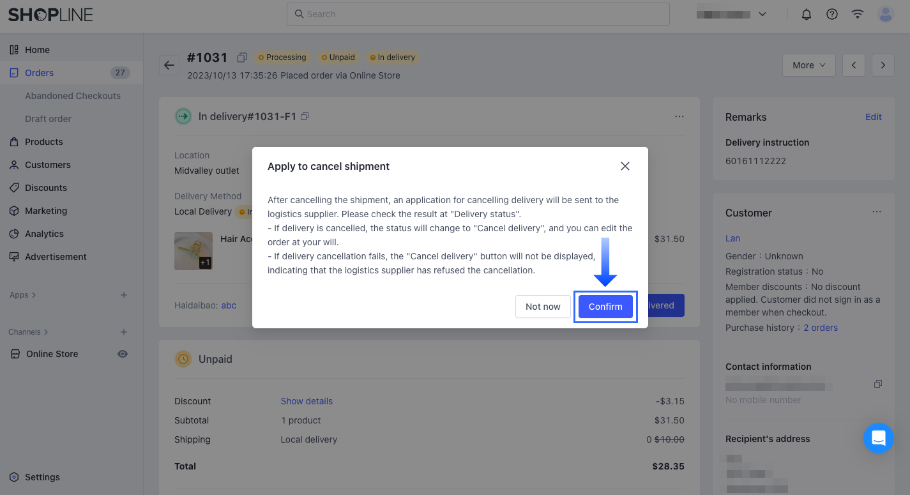Click the Midvalley outlet location text

coord(207,171)
